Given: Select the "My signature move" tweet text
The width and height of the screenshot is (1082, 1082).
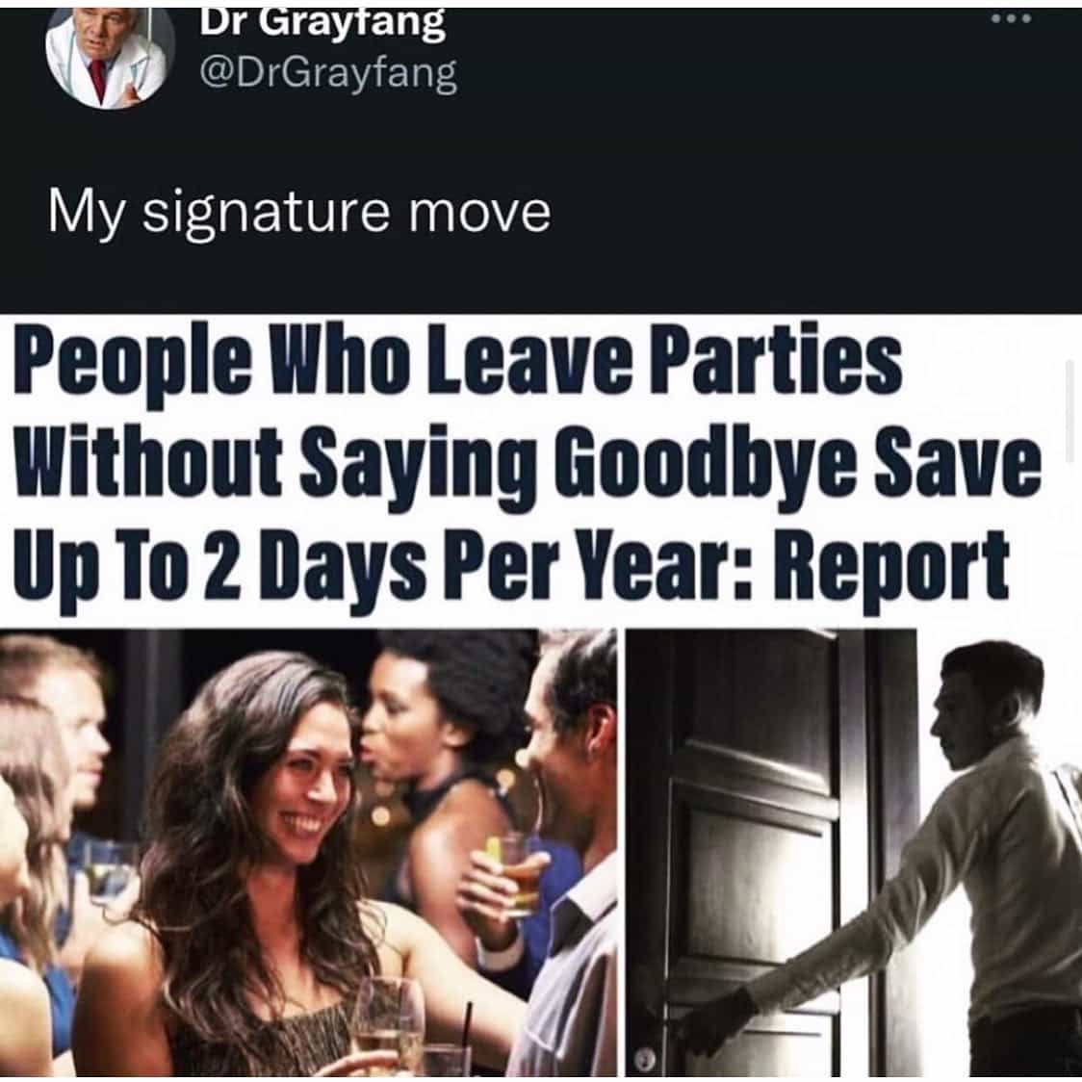Looking at the screenshot, I should coord(298,212).
